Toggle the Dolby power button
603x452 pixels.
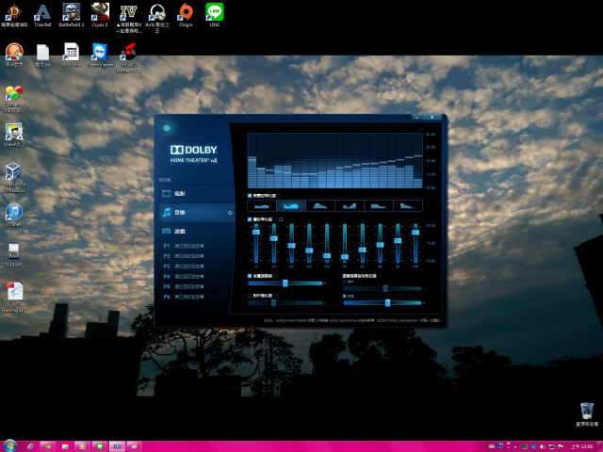pyautogui.click(x=167, y=128)
